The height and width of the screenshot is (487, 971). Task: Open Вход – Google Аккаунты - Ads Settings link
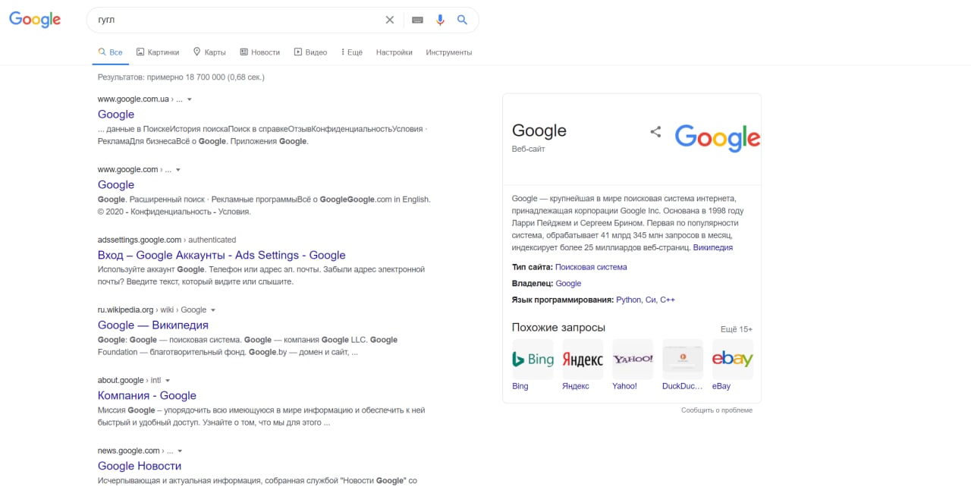pyautogui.click(x=222, y=255)
